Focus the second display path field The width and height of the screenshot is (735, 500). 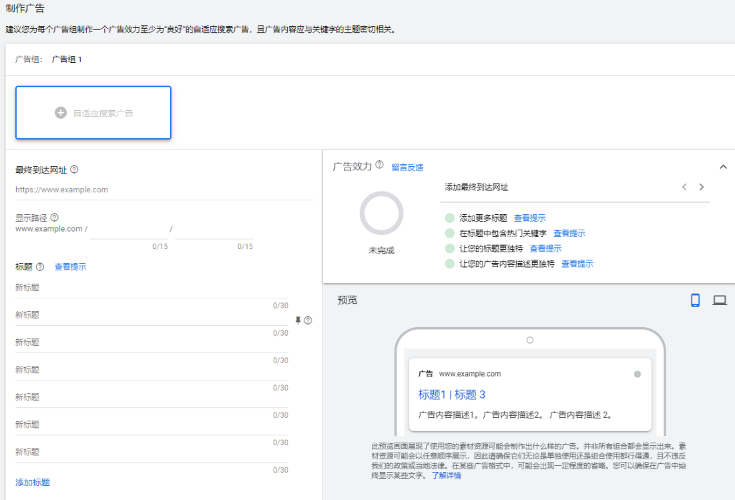point(214,230)
